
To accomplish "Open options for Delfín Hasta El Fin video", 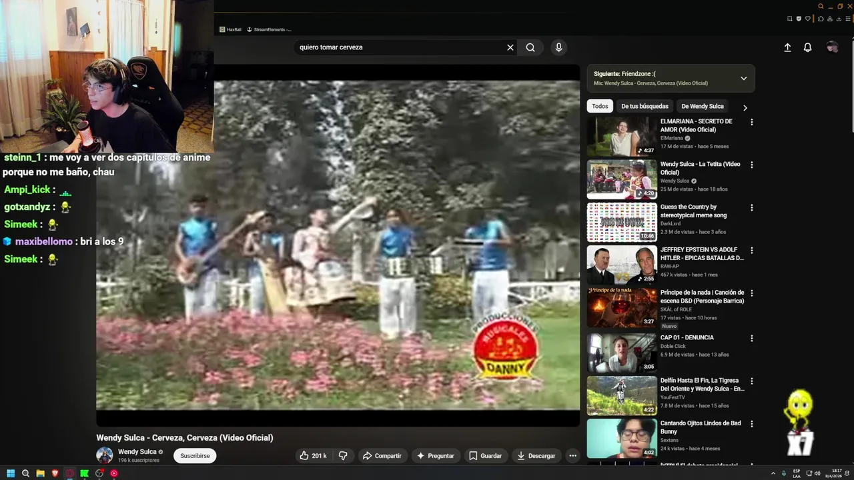I will coord(751,381).
